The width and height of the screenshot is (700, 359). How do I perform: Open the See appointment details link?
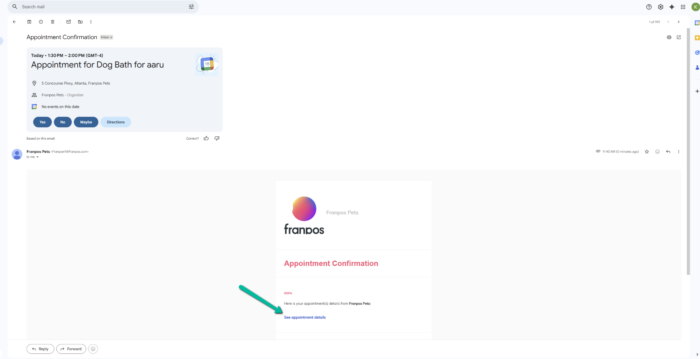point(305,318)
